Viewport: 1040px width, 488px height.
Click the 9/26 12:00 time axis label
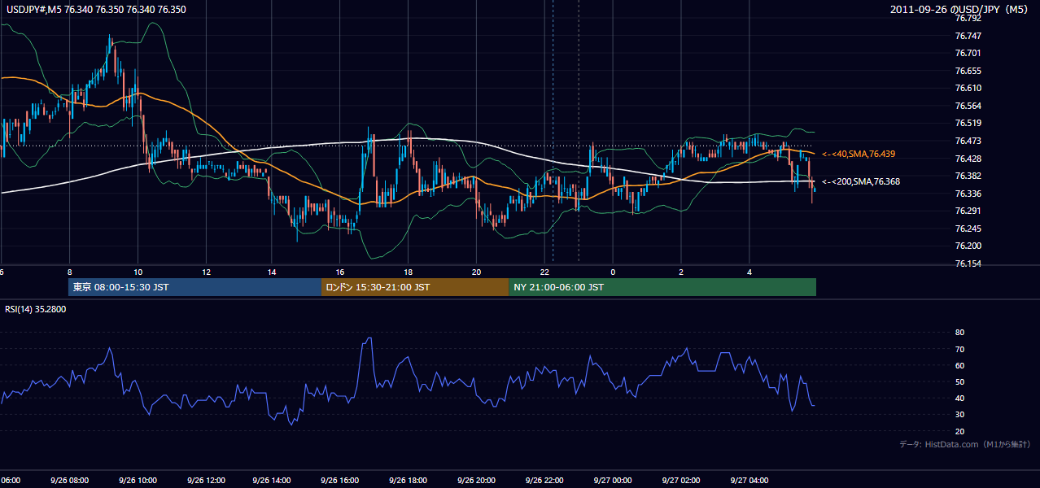click(x=205, y=480)
